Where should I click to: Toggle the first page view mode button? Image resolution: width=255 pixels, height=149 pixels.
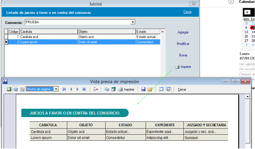9,89
